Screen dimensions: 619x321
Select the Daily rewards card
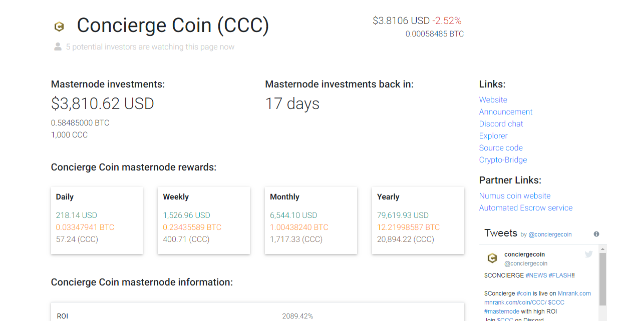coord(97,220)
